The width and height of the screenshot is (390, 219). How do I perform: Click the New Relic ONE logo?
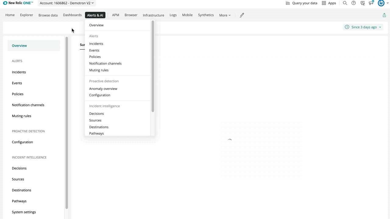tap(18, 3)
